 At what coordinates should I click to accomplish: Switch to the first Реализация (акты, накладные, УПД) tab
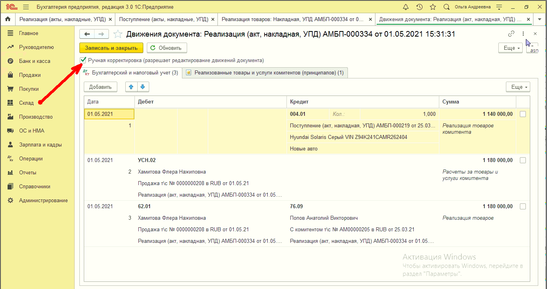(x=62, y=19)
